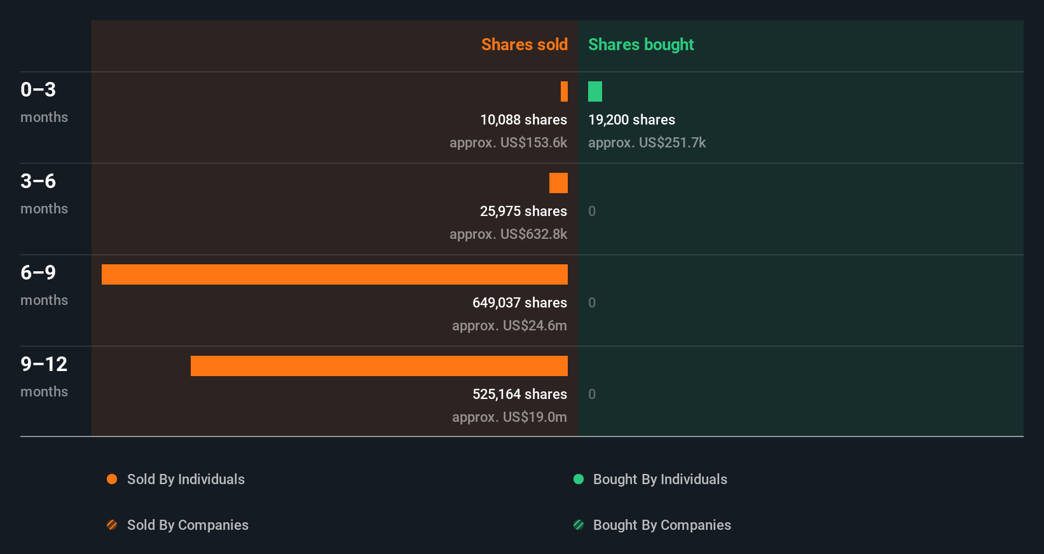The height and width of the screenshot is (554, 1044).
Task: Click the 3–6 months orange sold bar
Action: tap(558, 183)
